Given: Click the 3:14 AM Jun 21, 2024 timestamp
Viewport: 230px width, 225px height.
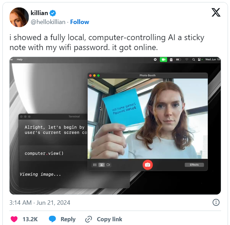Looking at the screenshot, I should tap(40, 203).
